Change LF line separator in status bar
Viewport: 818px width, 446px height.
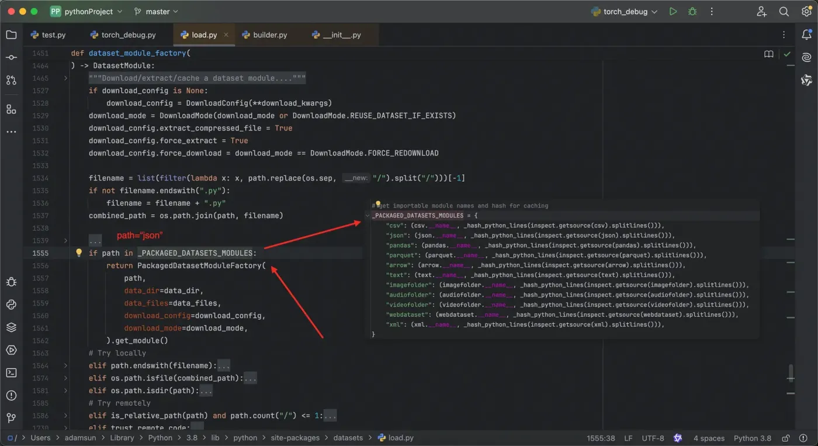(x=628, y=438)
